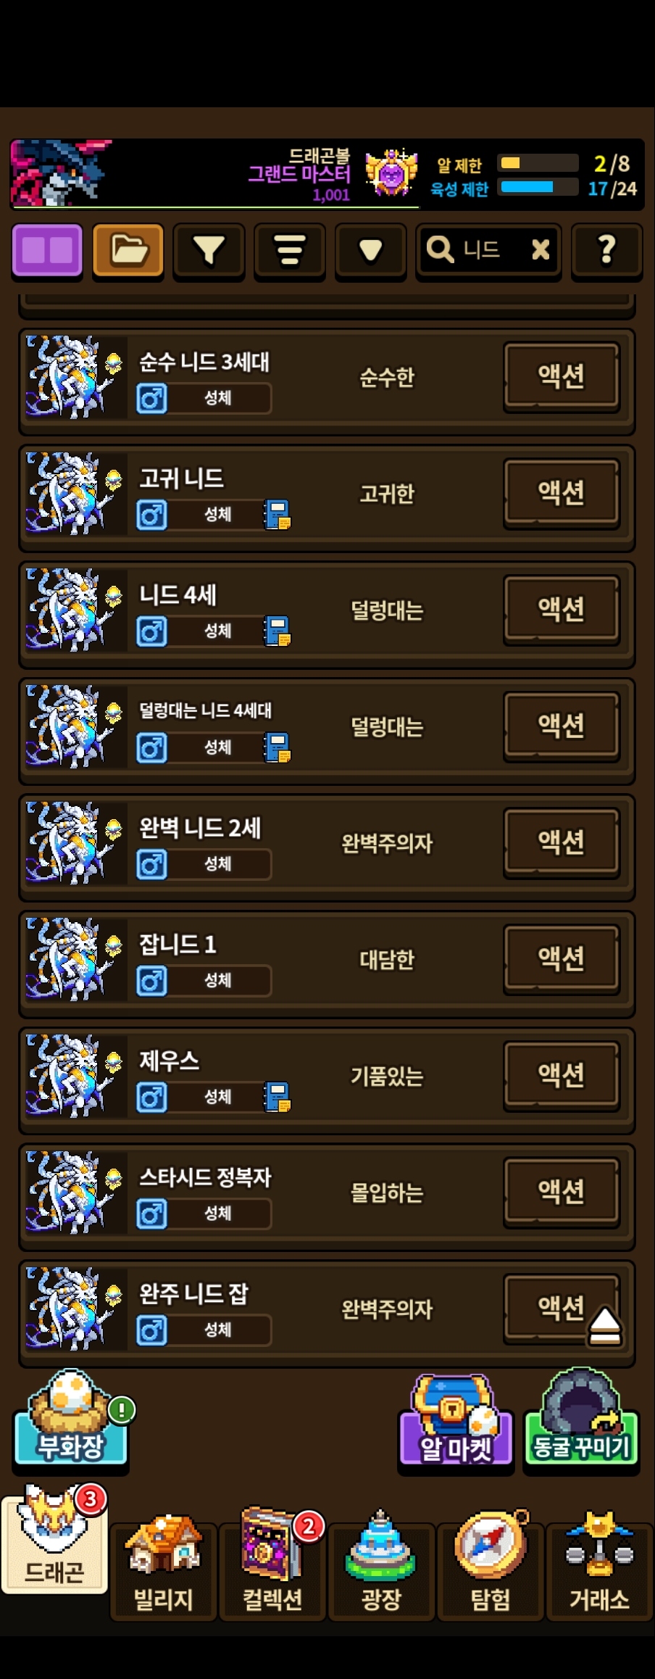The height and width of the screenshot is (1679, 655).
Task: Jump to top with the up-arrow button
Action: tap(605, 1327)
